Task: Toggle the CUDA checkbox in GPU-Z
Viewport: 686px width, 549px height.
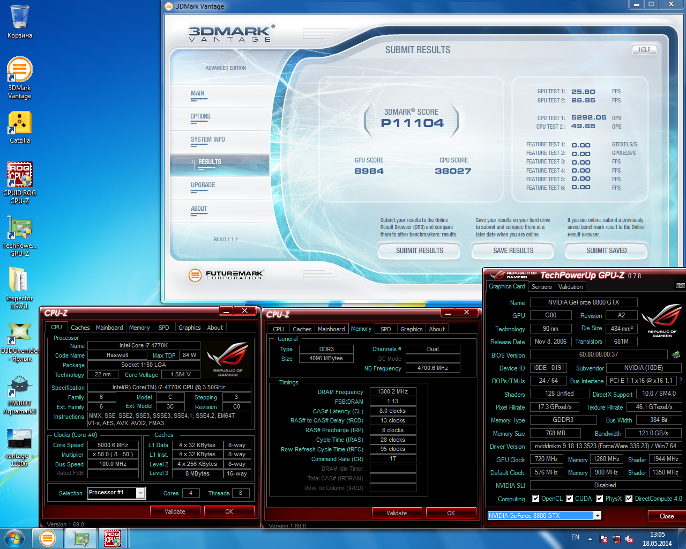Action: tap(570, 499)
